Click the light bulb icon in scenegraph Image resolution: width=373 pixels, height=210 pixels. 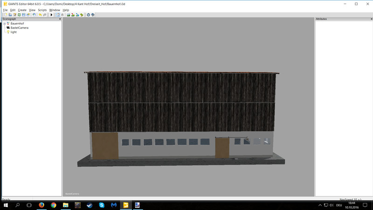pos(8,32)
